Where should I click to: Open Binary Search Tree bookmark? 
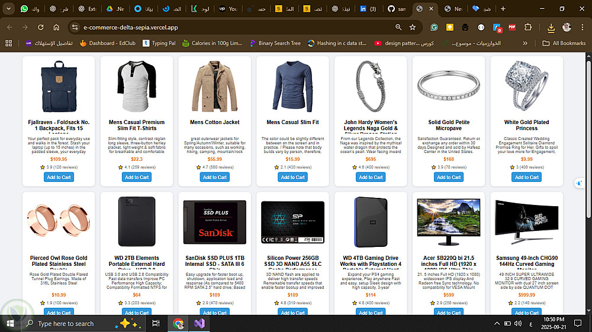[275, 43]
